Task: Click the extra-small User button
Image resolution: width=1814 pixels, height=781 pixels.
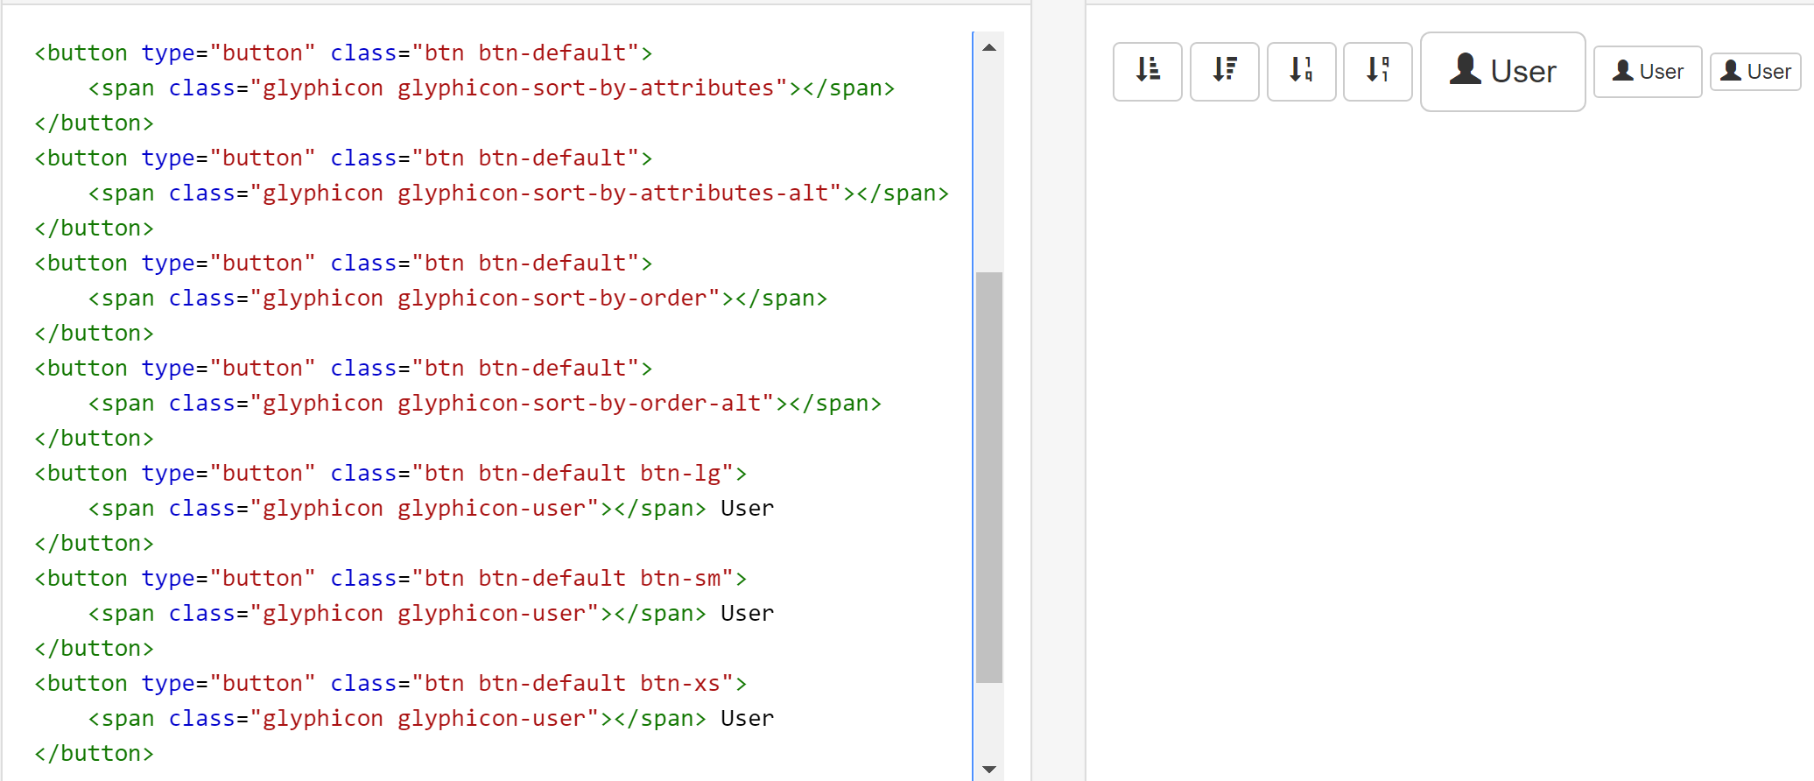Action: (x=1755, y=71)
